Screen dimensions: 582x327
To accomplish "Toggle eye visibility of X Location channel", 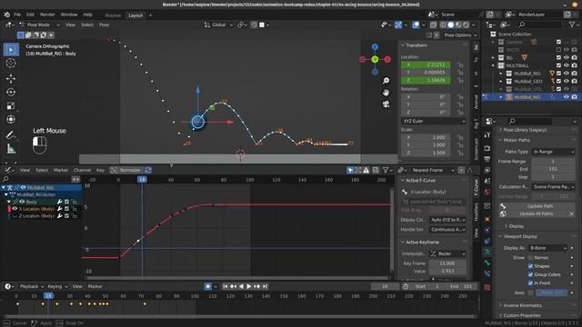I will pyautogui.click(x=15, y=209).
